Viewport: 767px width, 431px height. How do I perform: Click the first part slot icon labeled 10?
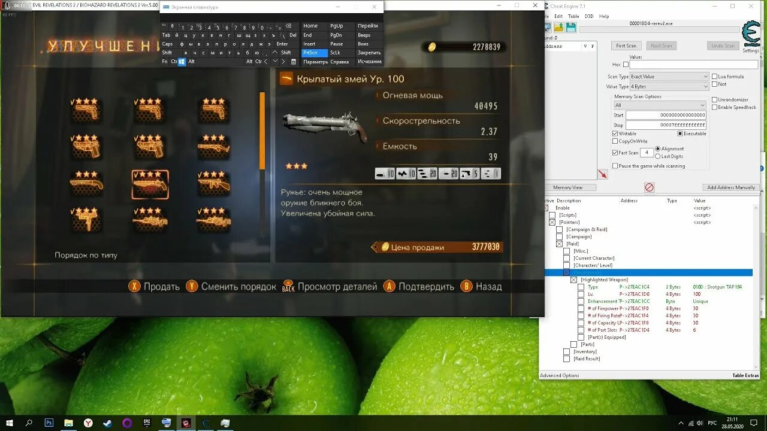(385, 174)
